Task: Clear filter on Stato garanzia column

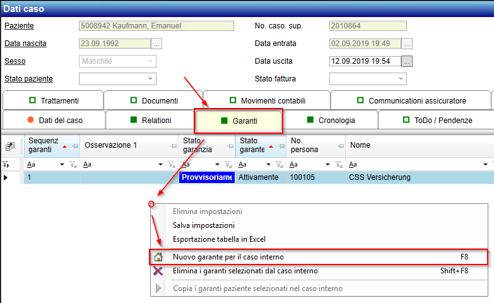Action: point(228,164)
